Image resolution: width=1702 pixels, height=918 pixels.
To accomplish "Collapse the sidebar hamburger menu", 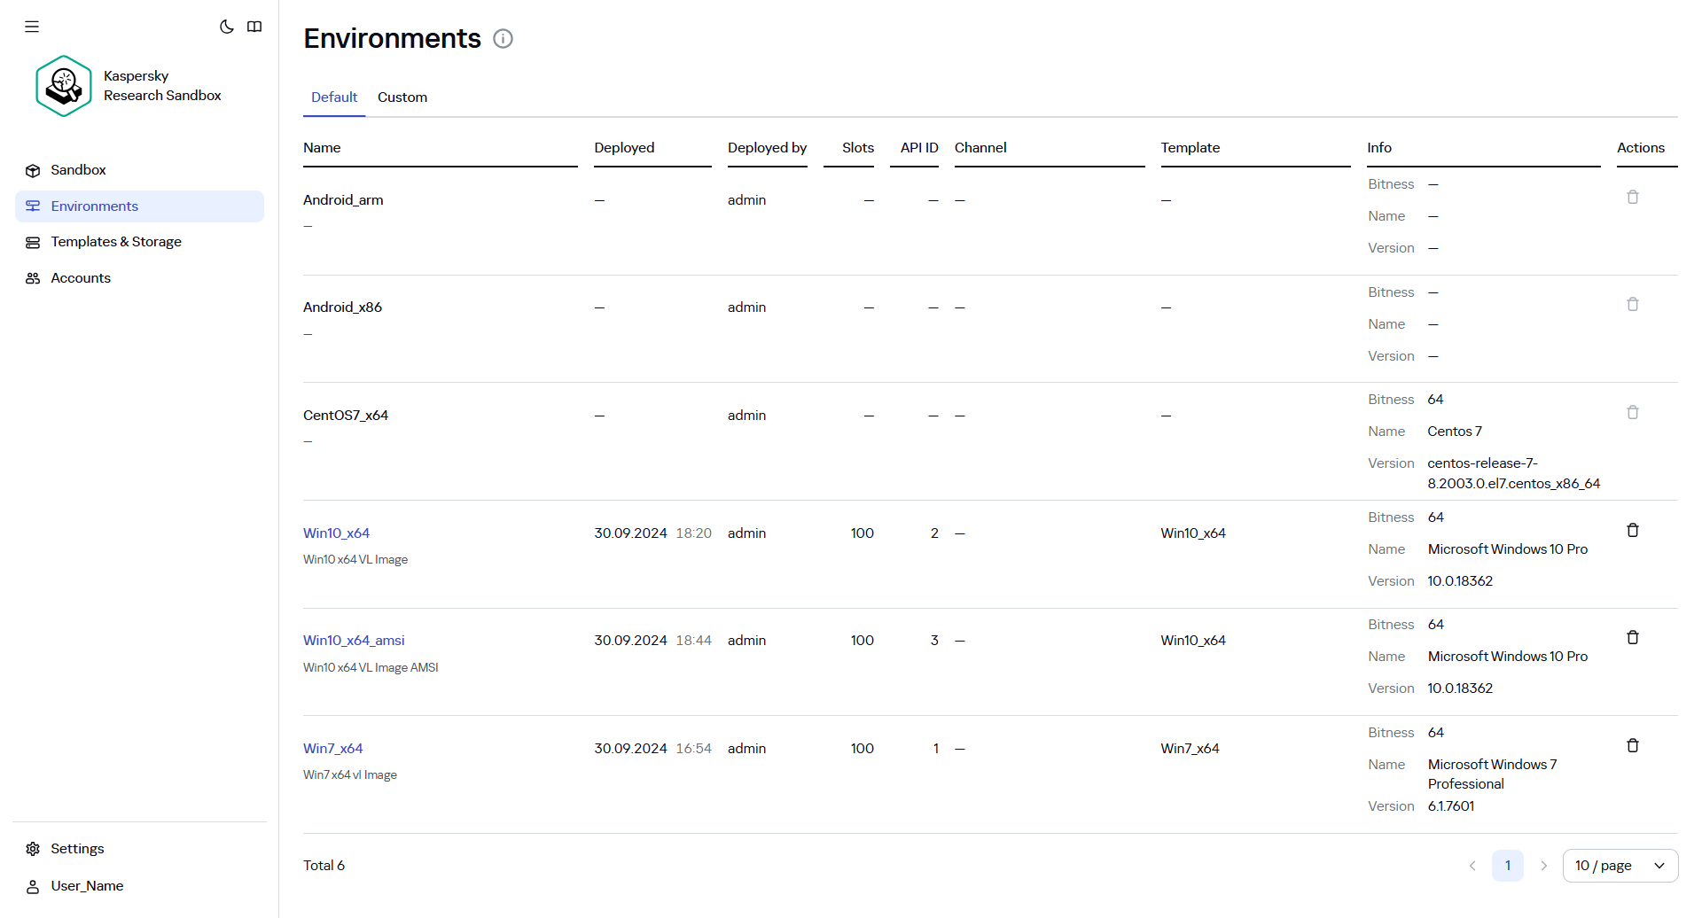I will click(x=32, y=27).
